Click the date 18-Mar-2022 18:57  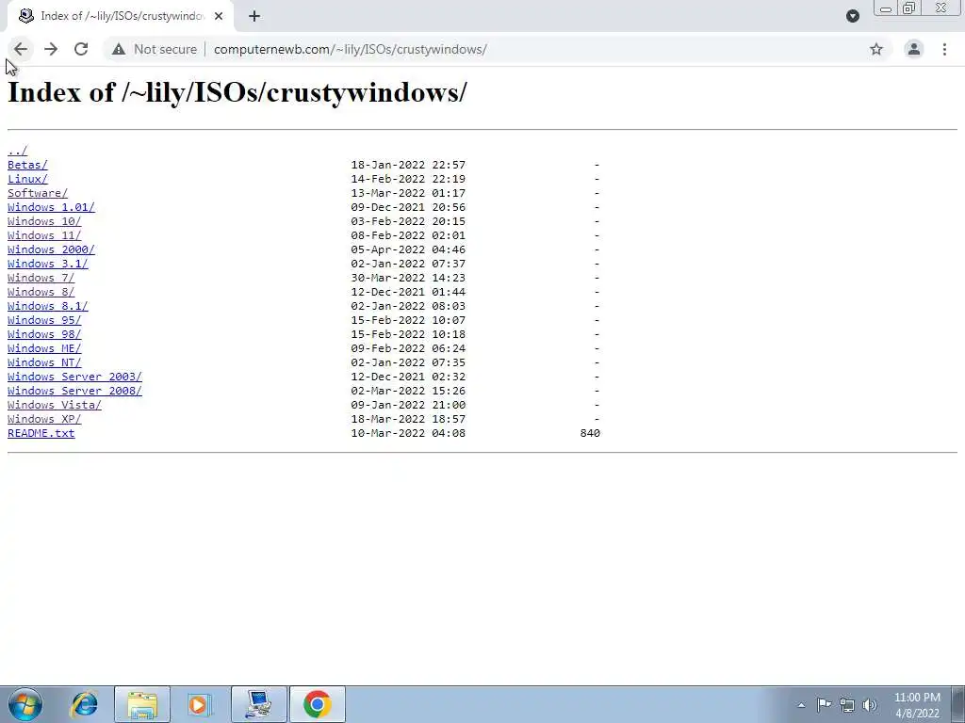pos(408,419)
